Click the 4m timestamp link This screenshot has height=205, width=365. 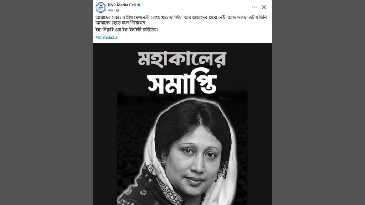(x=110, y=10)
